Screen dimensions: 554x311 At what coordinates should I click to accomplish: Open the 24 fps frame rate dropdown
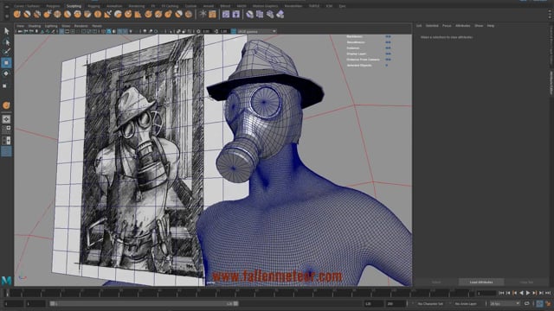click(x=505, y=303)
